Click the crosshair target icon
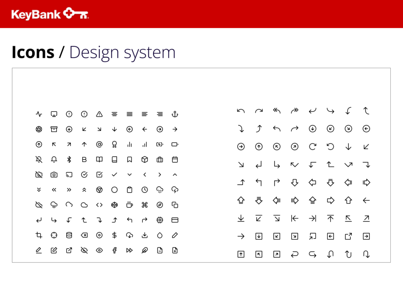Viewport: 403px width, 287px height. coord(54,235)
